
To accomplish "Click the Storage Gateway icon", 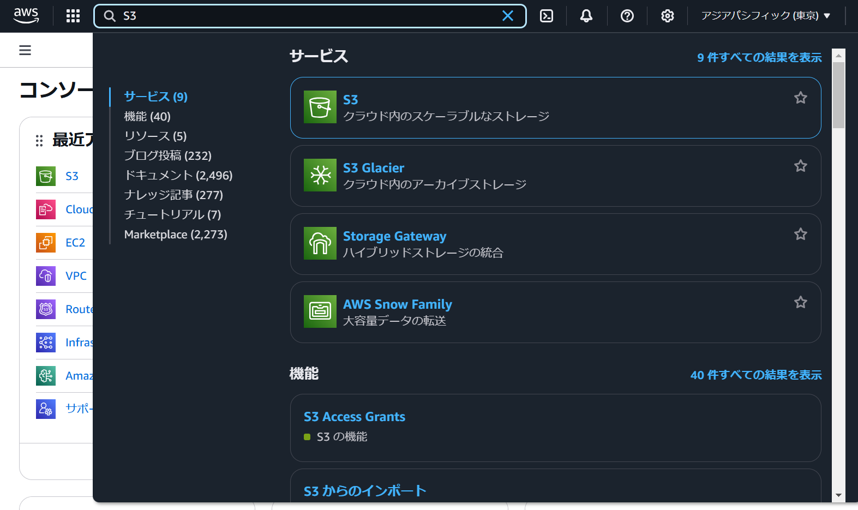I will (320, 243).
